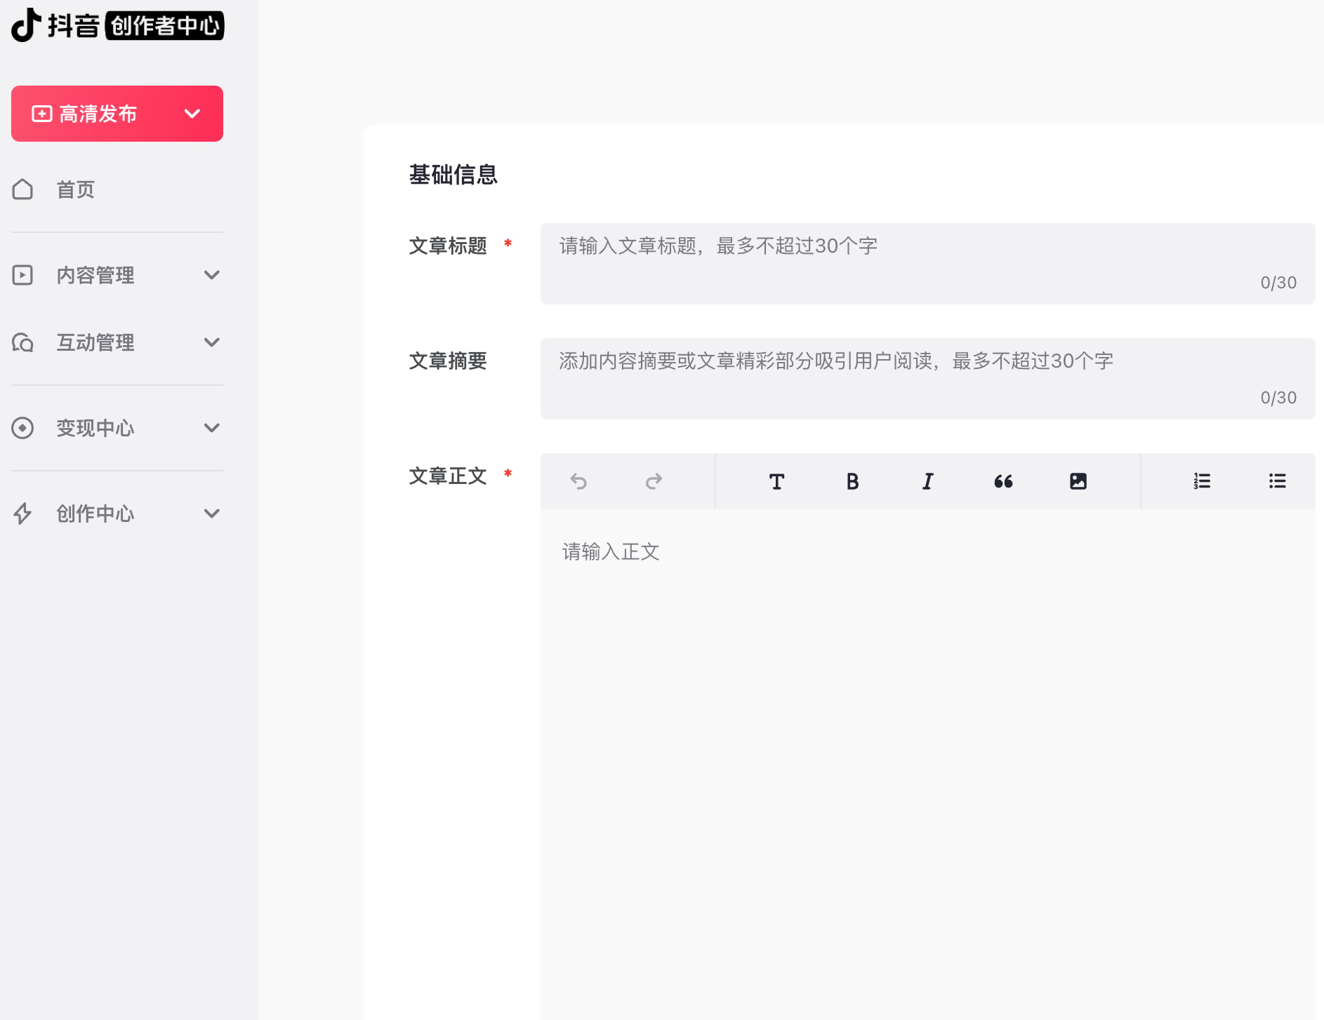Screen dimensions: 1324x1020
Task: Open the 内容管理 menu item
Action: tap(117, 275)
